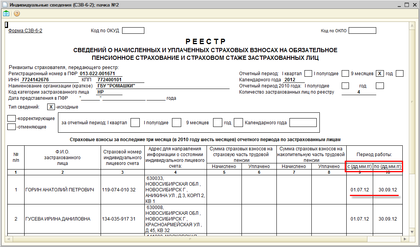Click the horizontal scrollbar left arrow
Image resolution: width=420 pixels, height=247 pixels.
pyautogui.click(x=8, y=239)
